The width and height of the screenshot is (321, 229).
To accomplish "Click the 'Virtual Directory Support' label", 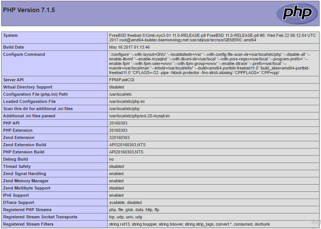I will (28, 87).
